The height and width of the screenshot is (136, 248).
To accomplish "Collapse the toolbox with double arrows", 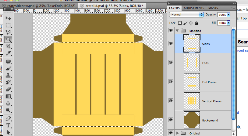I will pyautogui.click(x=12, y=9).
